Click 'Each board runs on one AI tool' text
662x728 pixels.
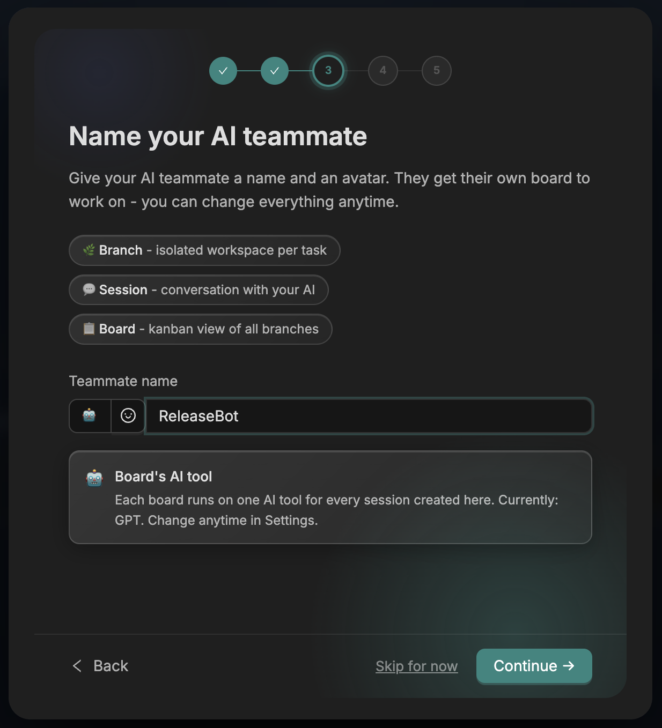pos(336,510)
